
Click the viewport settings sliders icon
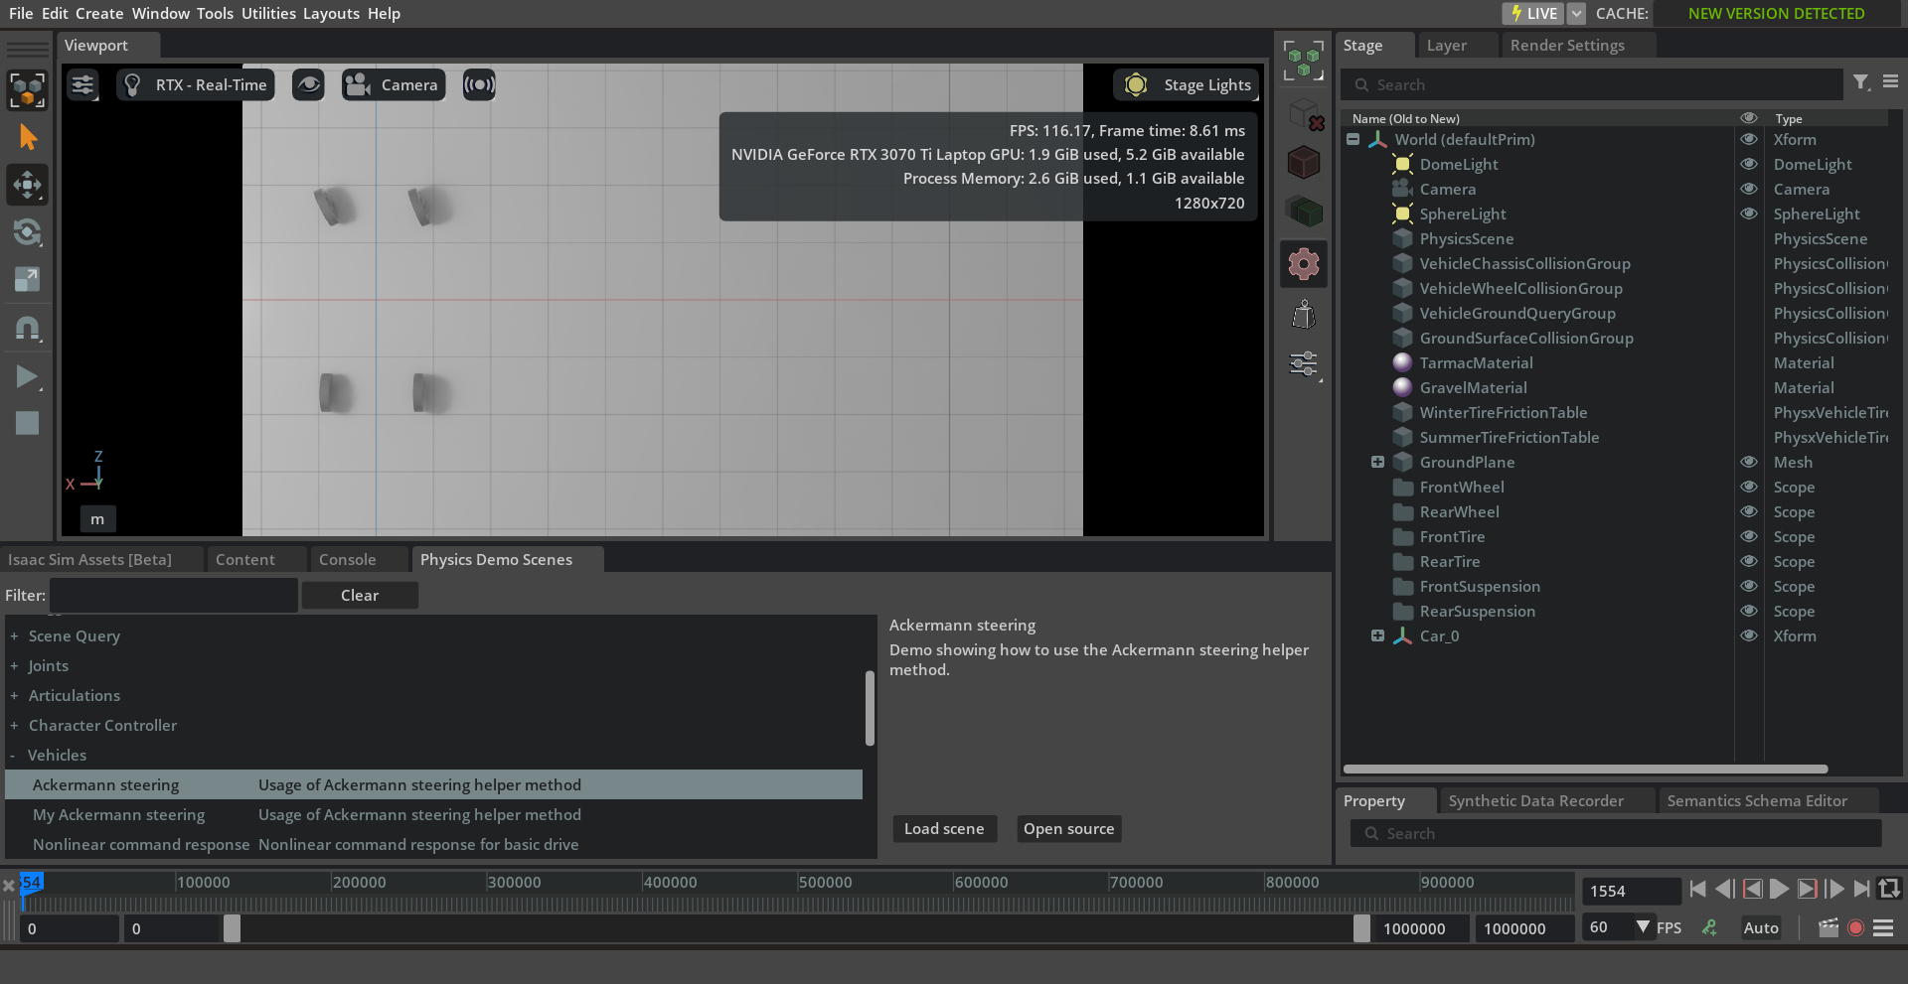[82, 85]
